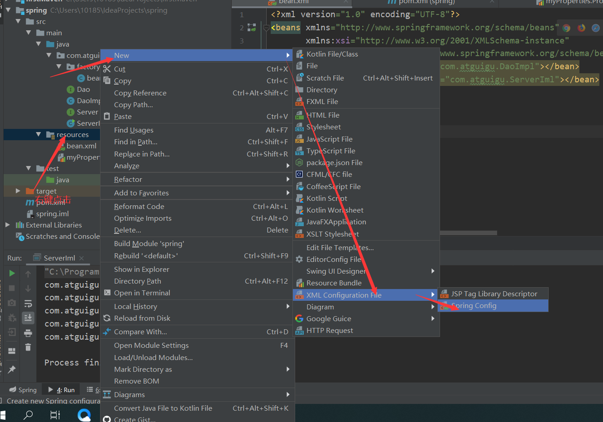Collapse the resources folder in project tree
603x422 pixels.
pos(38,134)
